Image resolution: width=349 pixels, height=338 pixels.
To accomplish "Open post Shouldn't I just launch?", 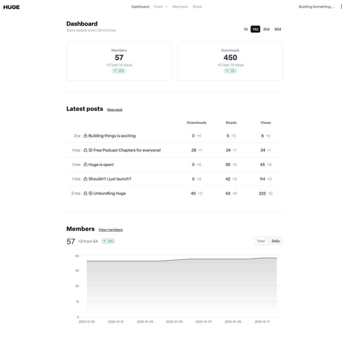I will (110, 179).
